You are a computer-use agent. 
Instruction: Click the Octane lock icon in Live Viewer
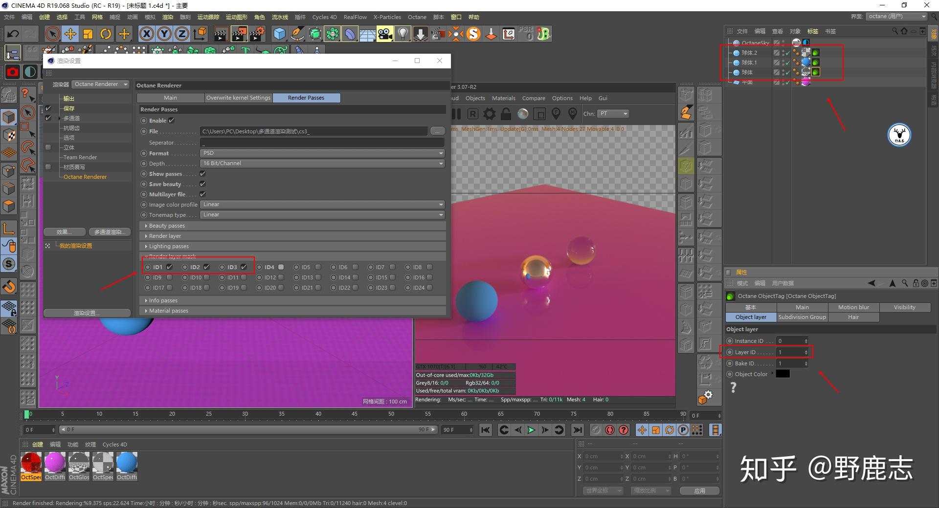click(506, 114)
